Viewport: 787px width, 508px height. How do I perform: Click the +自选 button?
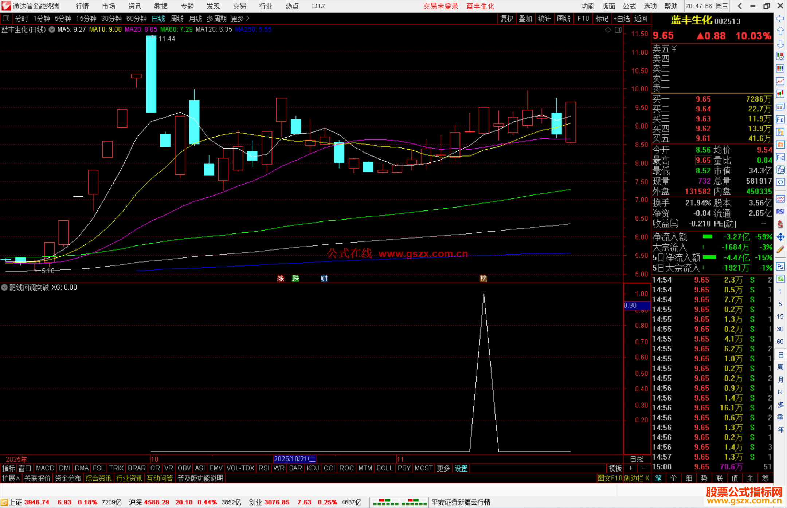tap(621, 19)
